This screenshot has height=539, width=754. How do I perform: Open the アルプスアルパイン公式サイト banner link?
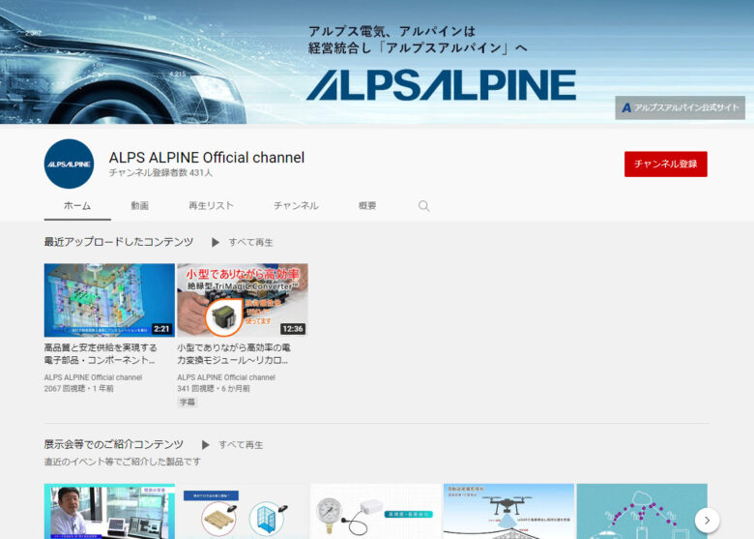click(680, 107)
